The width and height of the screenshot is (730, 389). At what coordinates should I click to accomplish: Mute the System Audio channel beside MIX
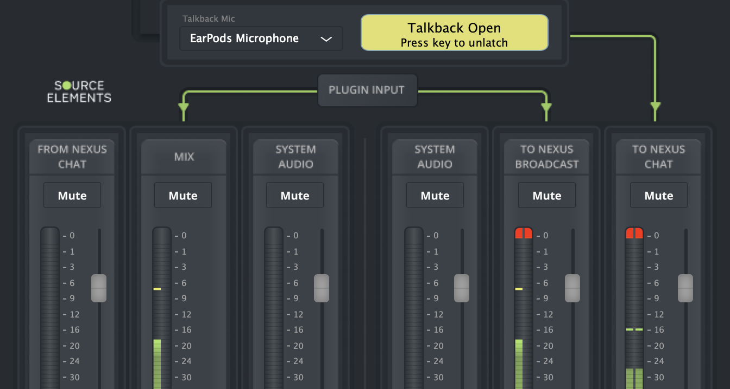(295, 196)
